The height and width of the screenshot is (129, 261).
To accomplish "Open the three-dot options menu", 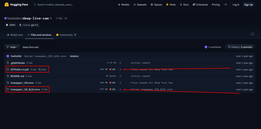I will point(252,35).
